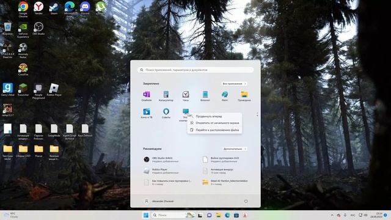Image resolution: width=391 pixels, height=220 pixels.
Task: Open Paint from pinned apps
Action: pyautogui.click(x=224, y=96)
